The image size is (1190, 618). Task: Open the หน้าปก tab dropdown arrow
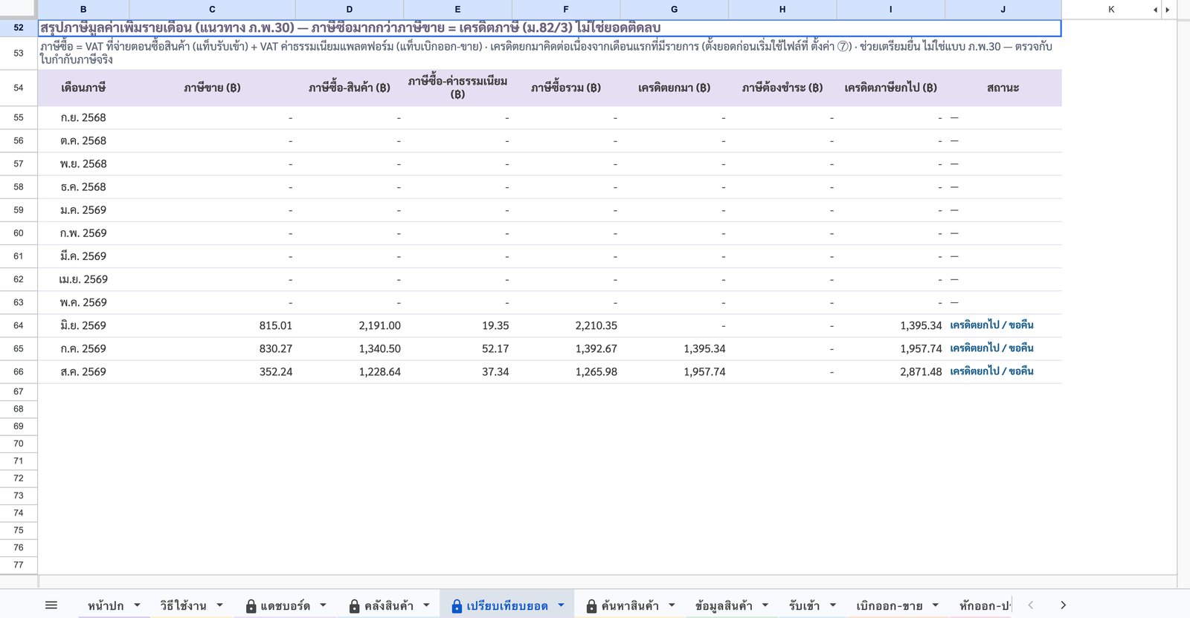pos(137,605)
